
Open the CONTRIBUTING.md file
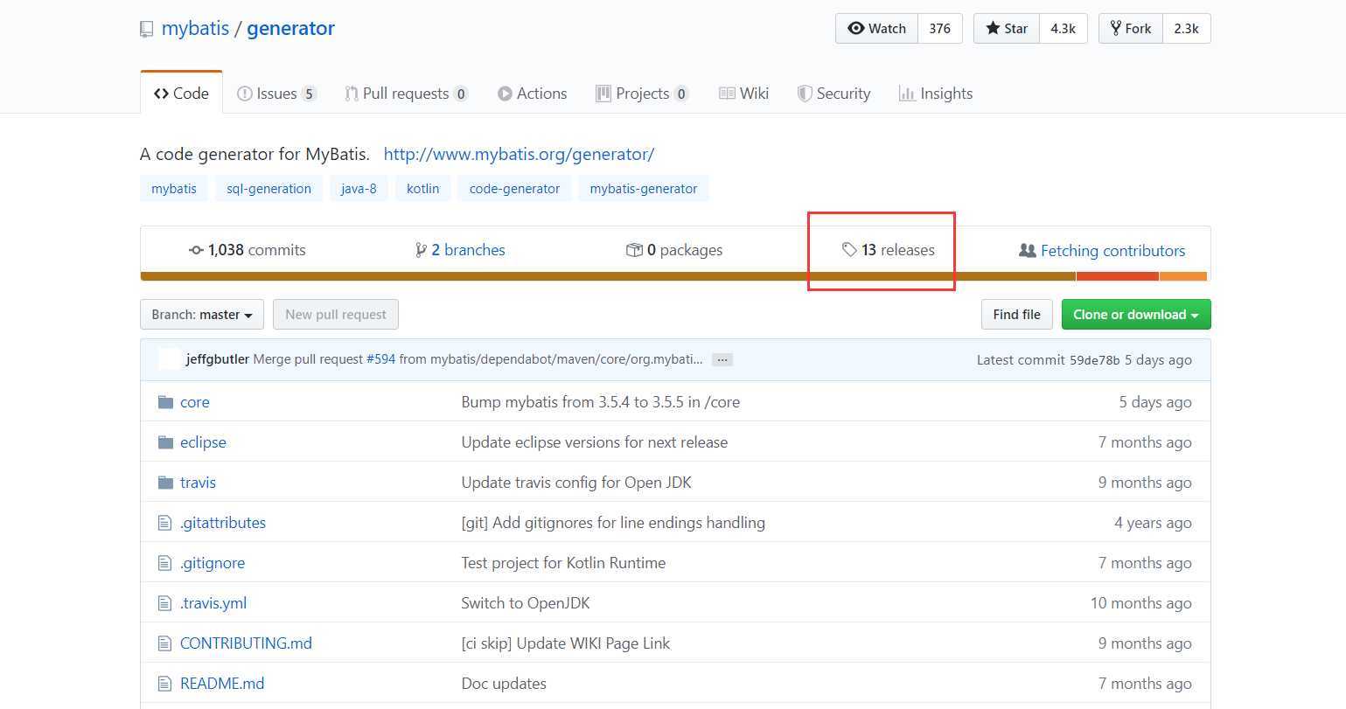246,643
